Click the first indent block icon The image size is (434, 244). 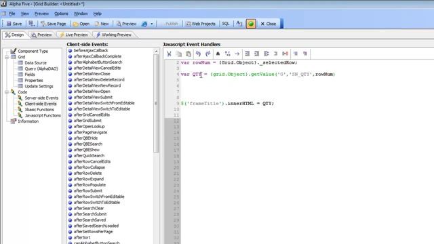click(x=247, y=54)
